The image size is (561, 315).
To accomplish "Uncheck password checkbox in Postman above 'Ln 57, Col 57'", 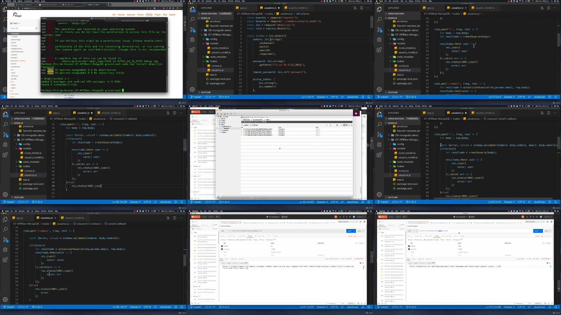I will [222, 249].
